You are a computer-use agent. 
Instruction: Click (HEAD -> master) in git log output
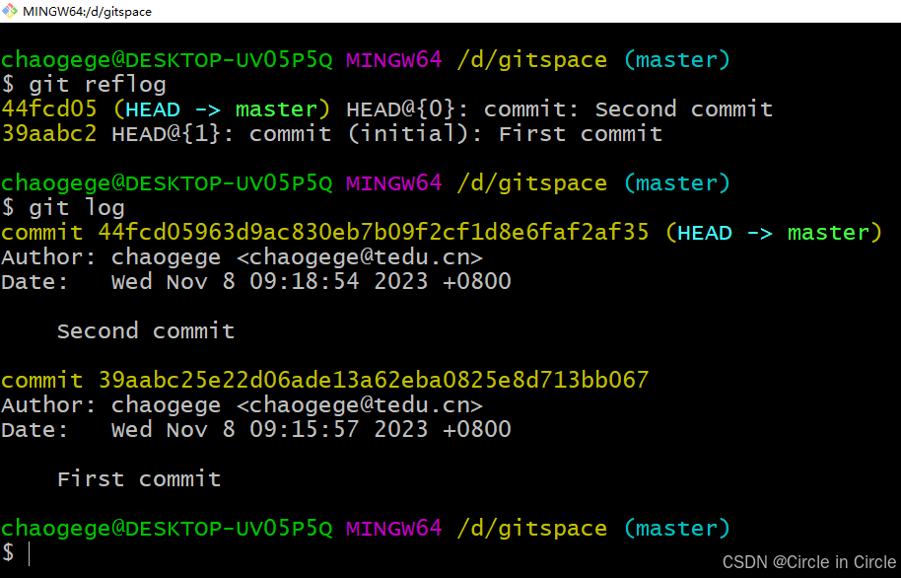point(773,233)
